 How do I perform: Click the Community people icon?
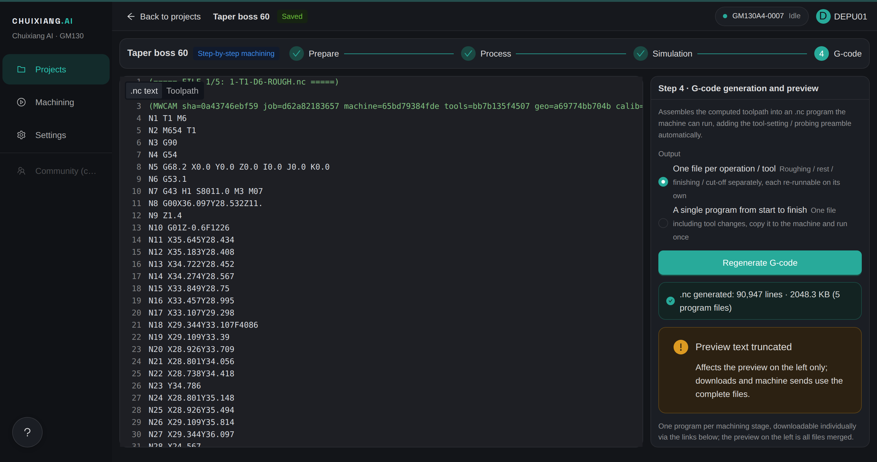(x=21, y=171)
